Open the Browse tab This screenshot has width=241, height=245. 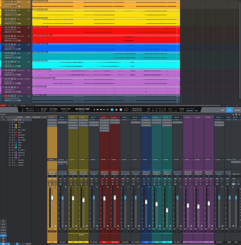coord(237,110)
